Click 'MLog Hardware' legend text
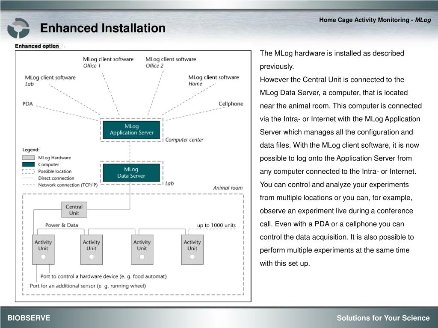 point(54,158)
